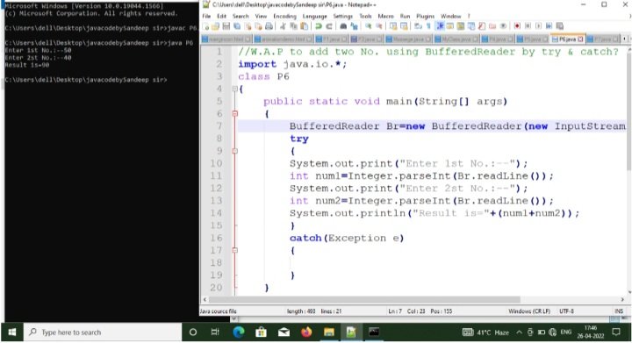Toggle the highlighted Indent Guide button
The width and height of the screenshot is (632, 343).
click(440, 26)
